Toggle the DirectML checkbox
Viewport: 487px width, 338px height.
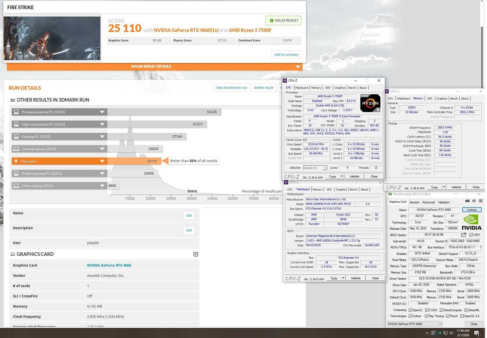[466, 310]
